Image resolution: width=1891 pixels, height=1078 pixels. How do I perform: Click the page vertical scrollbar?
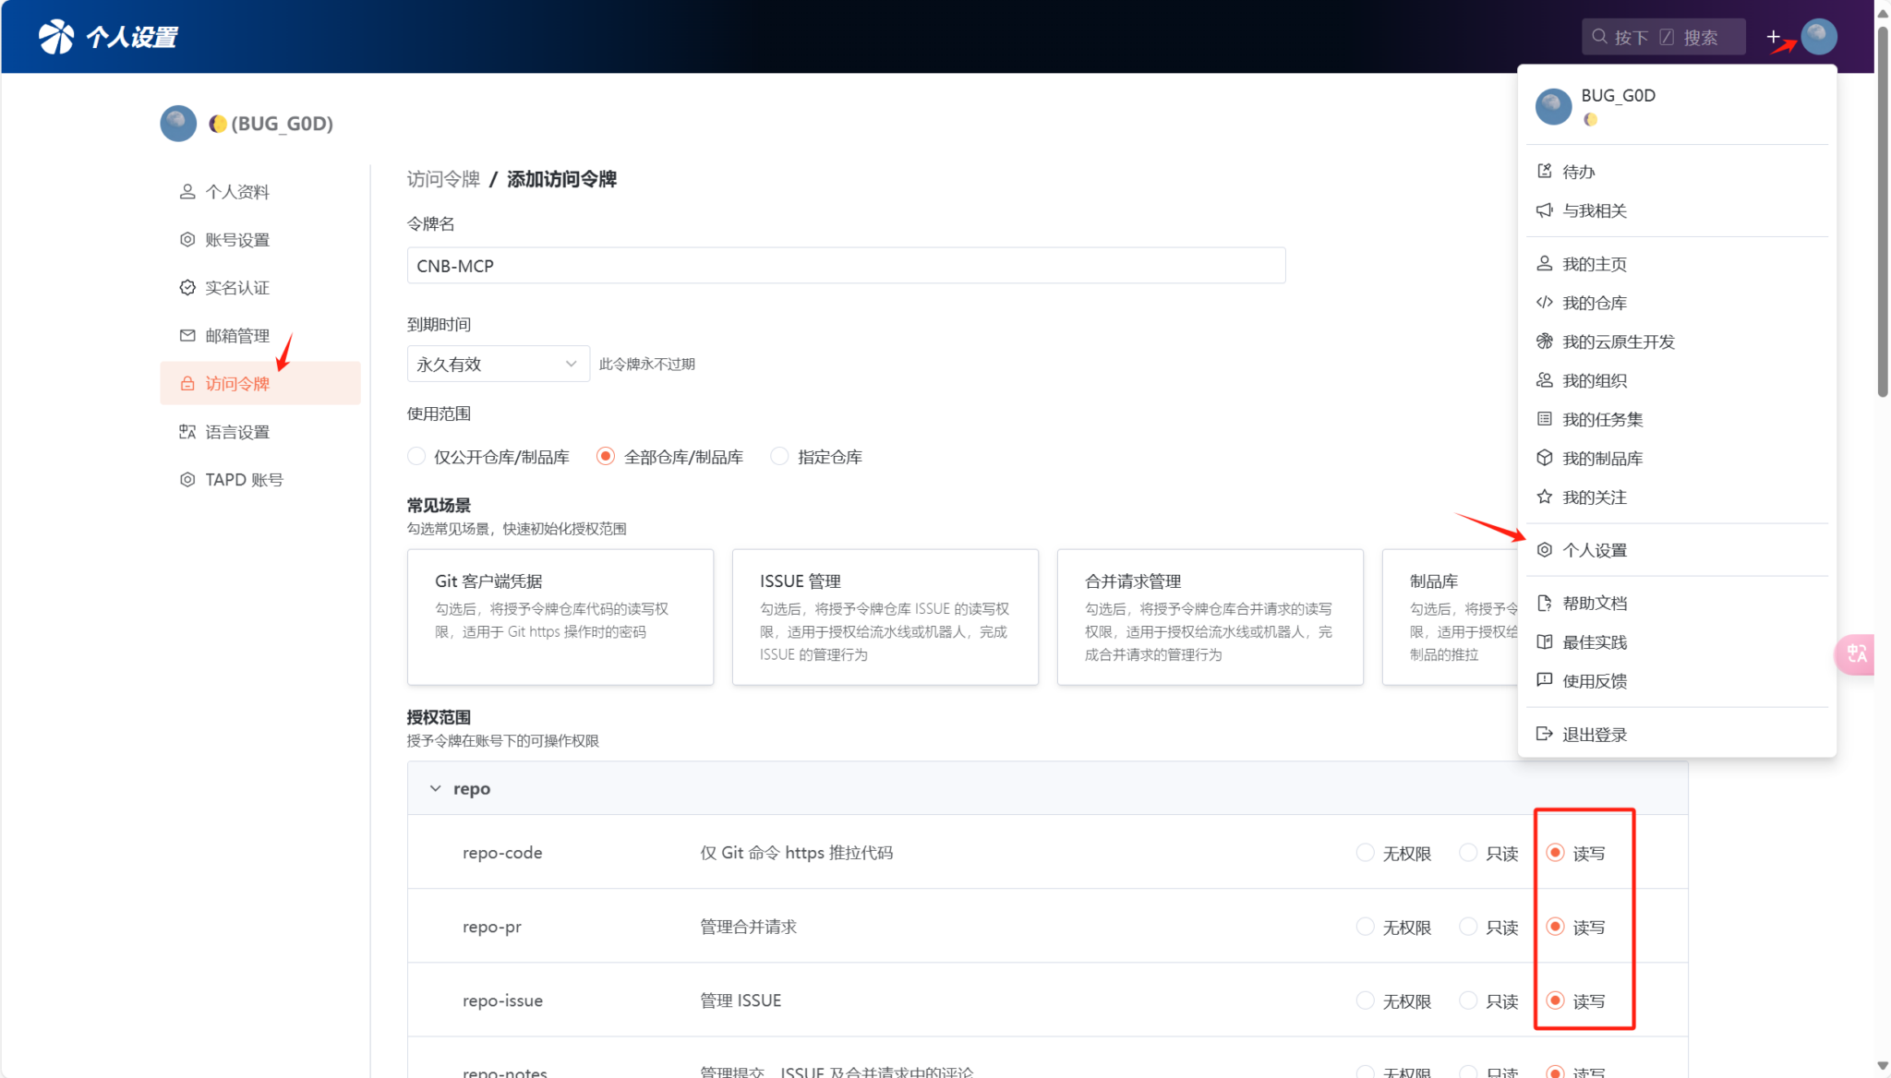(x=1882, y=212)
